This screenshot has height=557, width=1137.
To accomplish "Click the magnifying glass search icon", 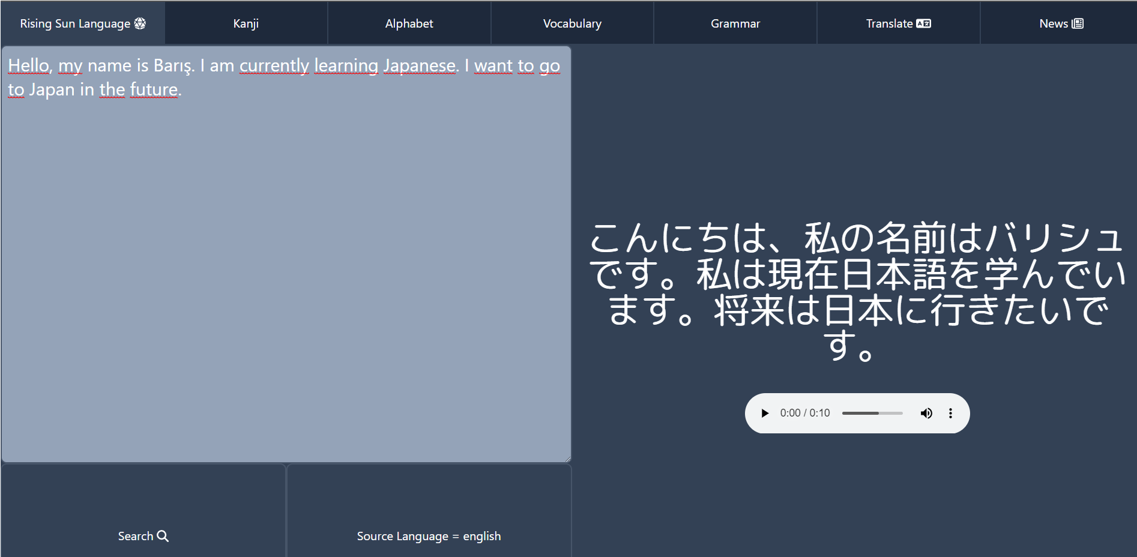I will point(163,536).
